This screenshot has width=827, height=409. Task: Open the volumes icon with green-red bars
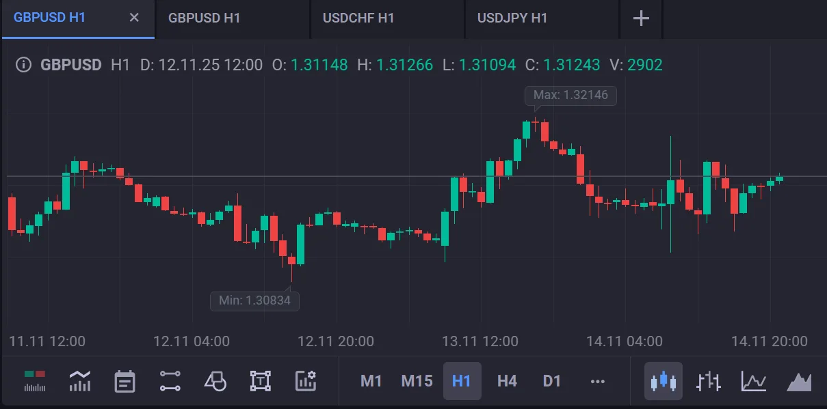coord(35,381)
